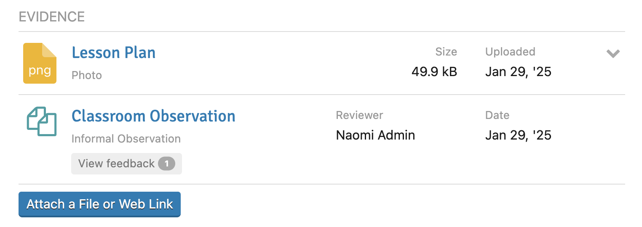Screen dimensions: 642x227
Task: Expand the Lesson Plan row chevron
Action: coord(613,53)
